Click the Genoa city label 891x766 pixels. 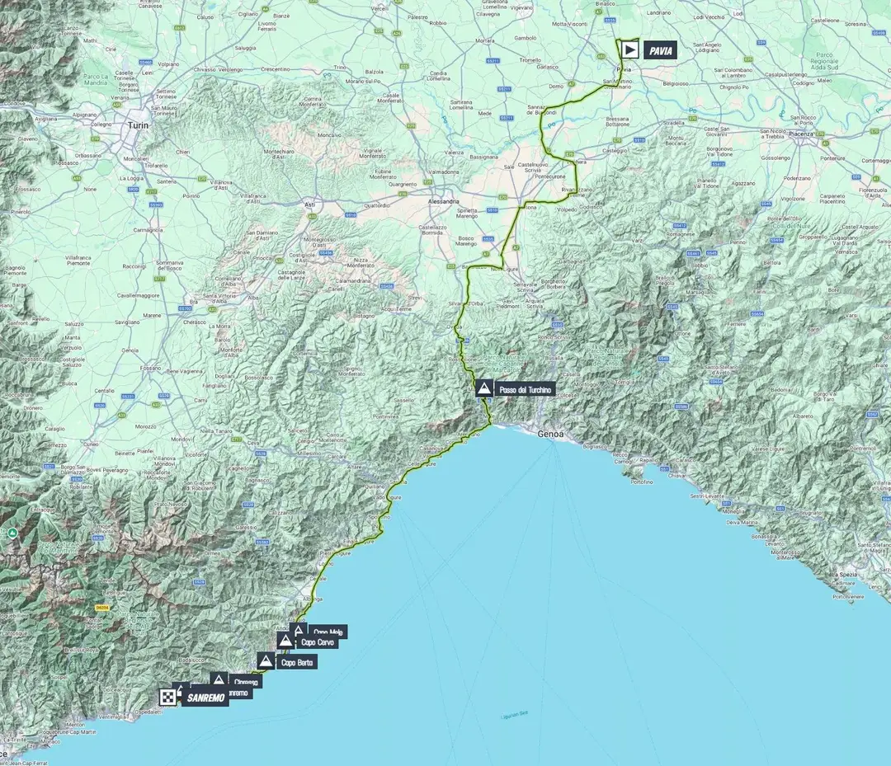pos(551,434)
